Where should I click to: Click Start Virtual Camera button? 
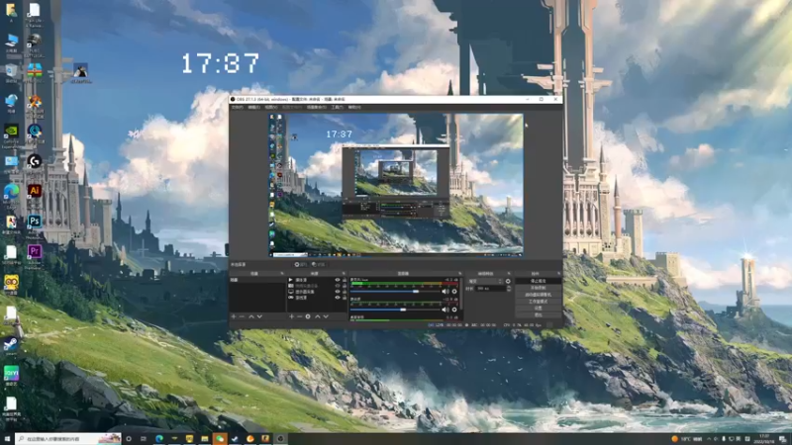(x=539, y=295)
